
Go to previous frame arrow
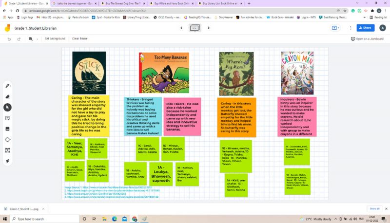tap(181, 28)
